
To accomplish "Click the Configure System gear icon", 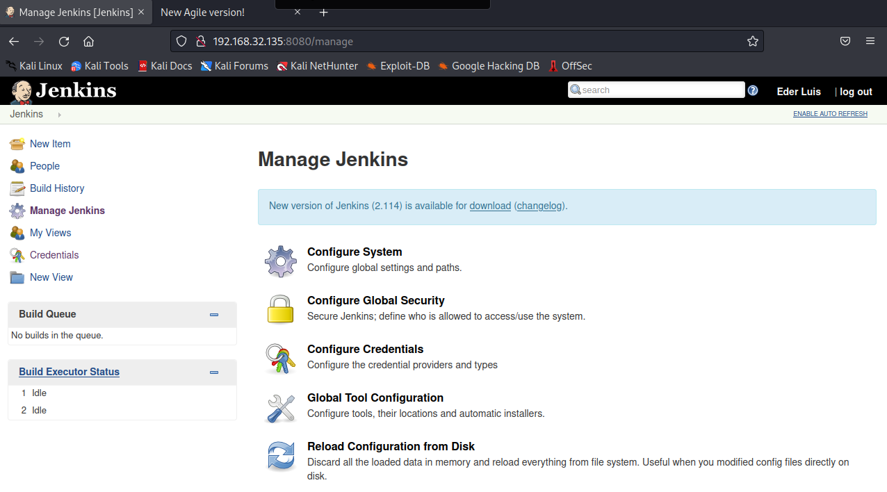I will coord(281,261).
